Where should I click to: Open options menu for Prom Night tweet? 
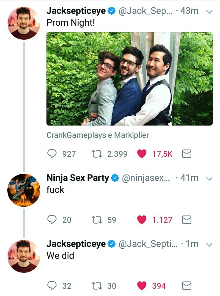(209, 12)
